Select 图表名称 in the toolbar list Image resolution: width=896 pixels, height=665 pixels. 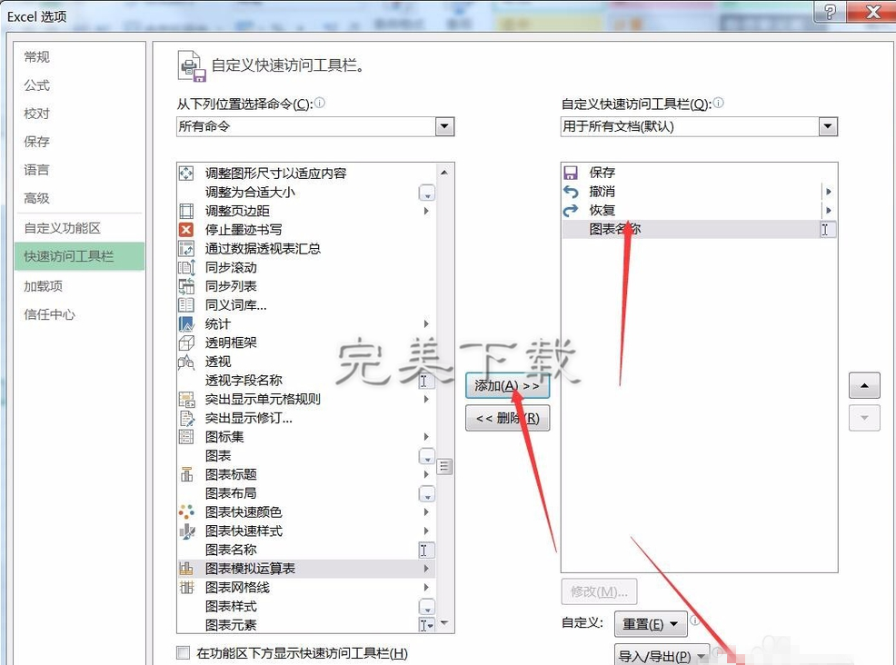pos(700,229)
